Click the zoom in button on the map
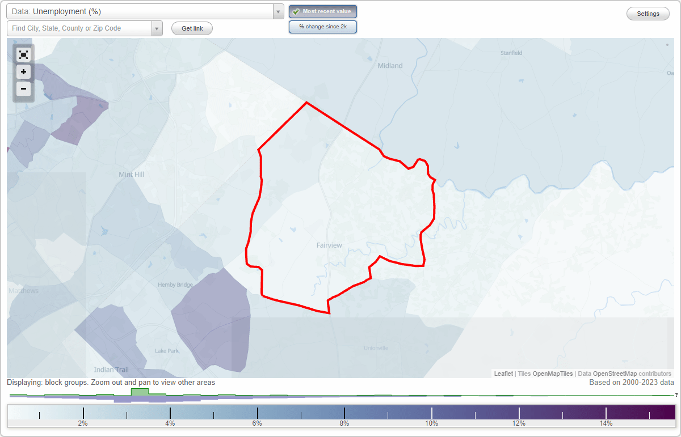The height and width of the screenshot is (437, 681). pos(23,72)
